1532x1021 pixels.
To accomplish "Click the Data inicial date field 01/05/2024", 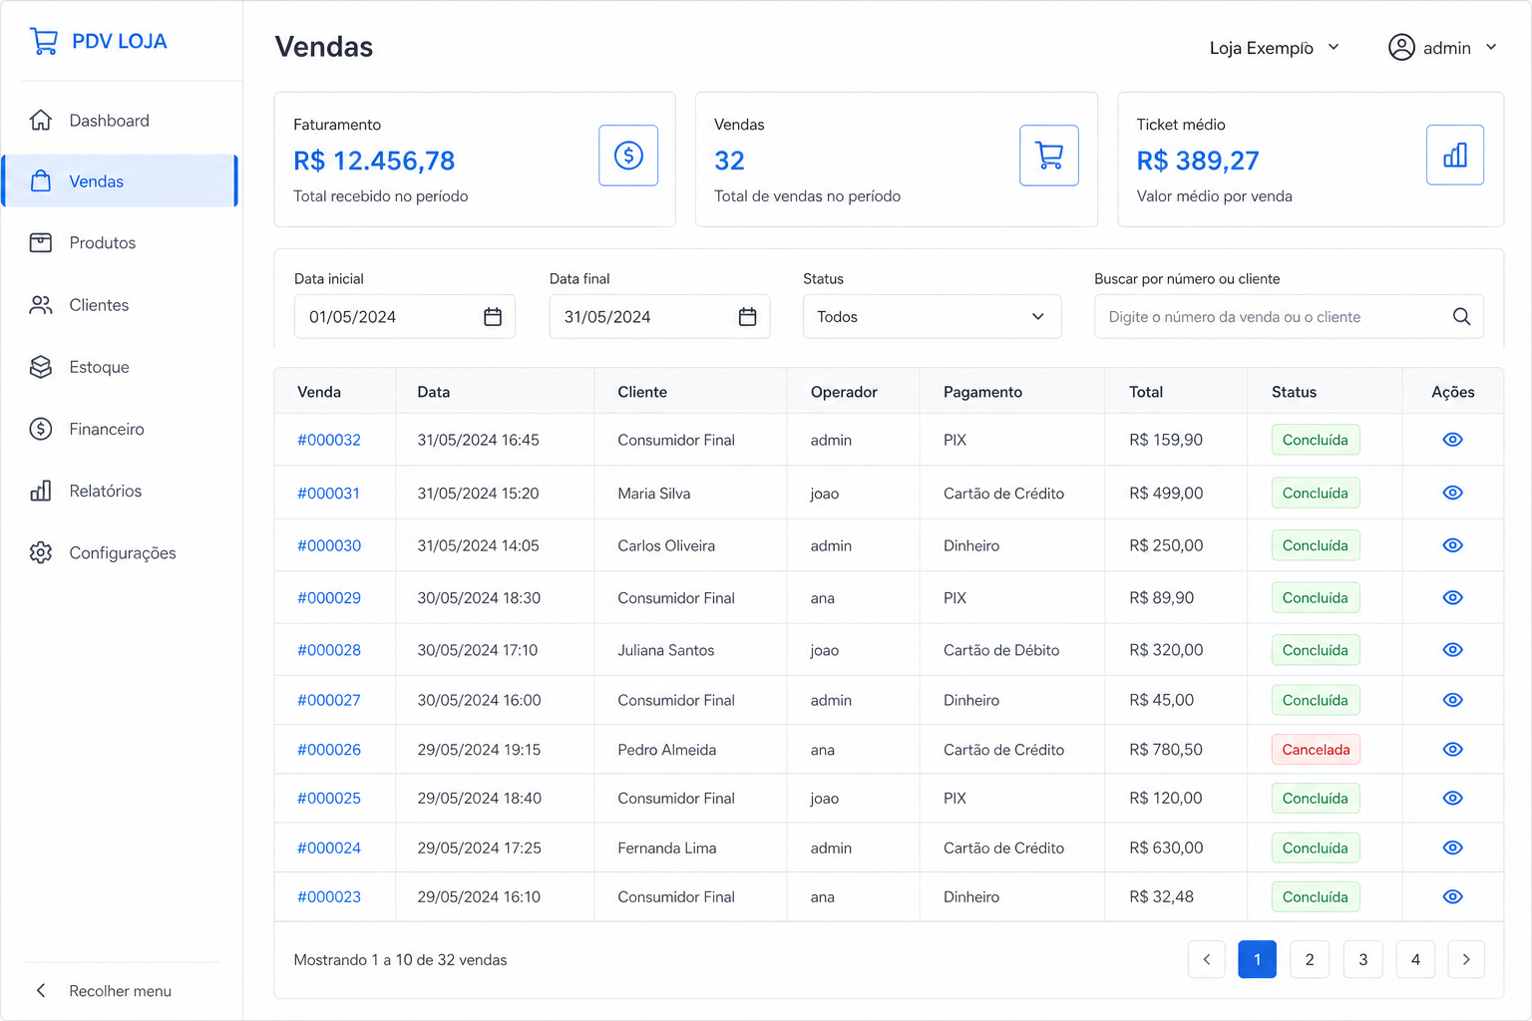I will coord(405,317).
